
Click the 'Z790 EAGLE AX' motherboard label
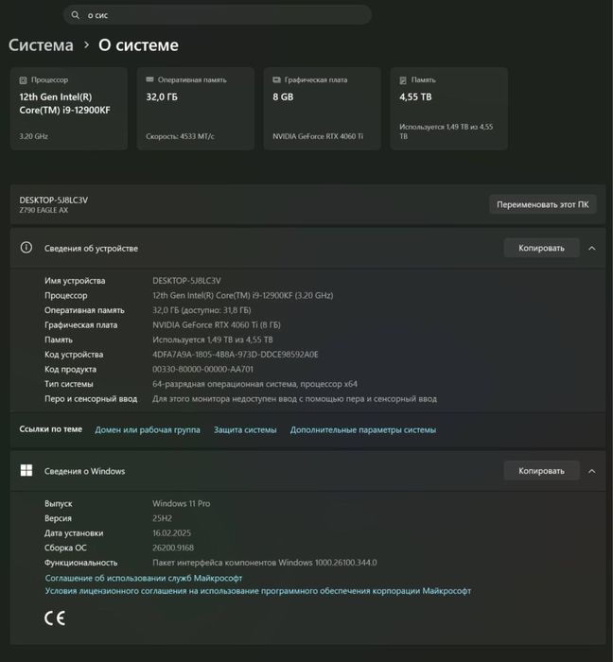coord(44,210)
